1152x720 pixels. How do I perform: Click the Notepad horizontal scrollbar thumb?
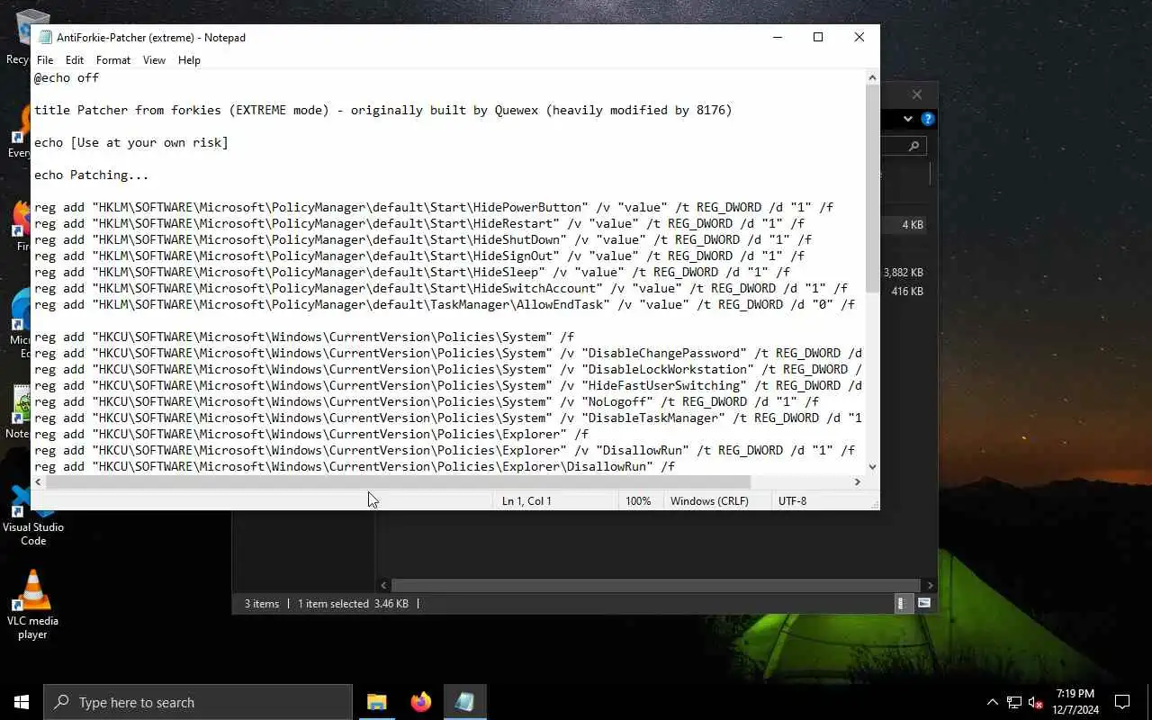(x=398, y=482)
